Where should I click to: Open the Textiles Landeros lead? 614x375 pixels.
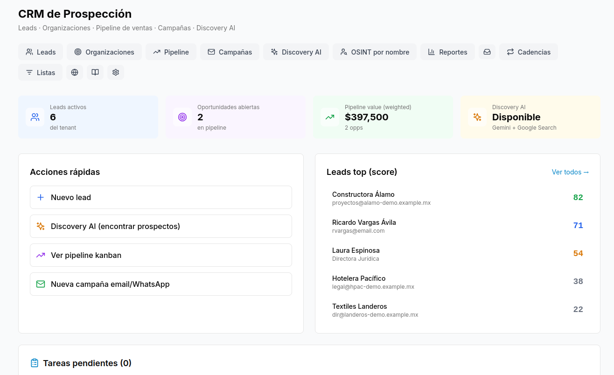458,310
